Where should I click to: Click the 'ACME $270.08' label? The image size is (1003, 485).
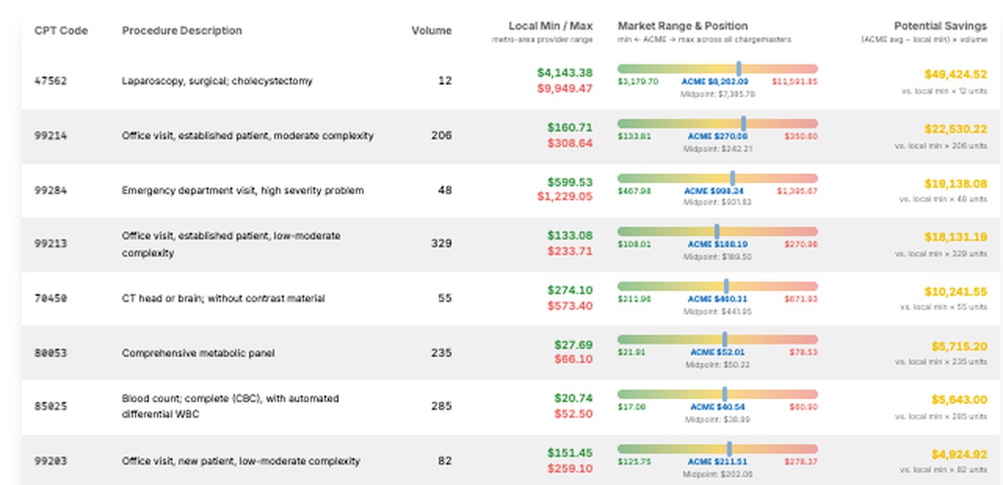coord(718,136)
